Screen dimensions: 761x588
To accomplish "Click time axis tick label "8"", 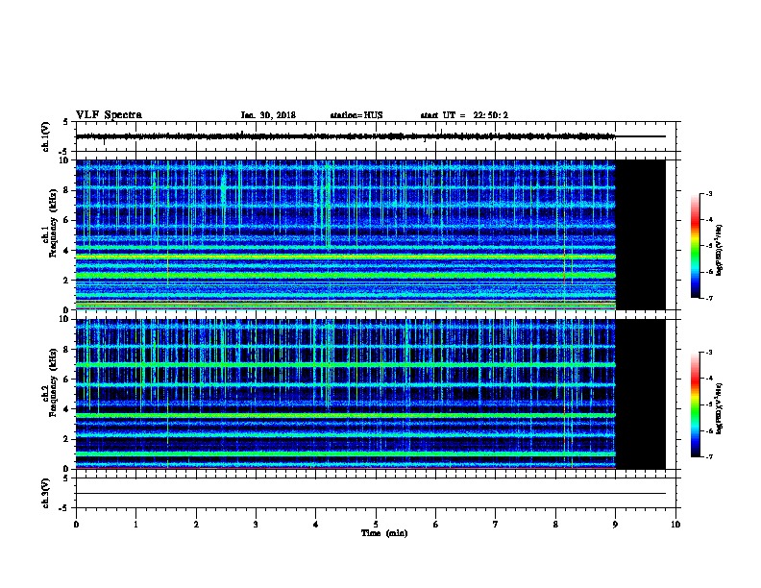I will [x=555, y=525].
